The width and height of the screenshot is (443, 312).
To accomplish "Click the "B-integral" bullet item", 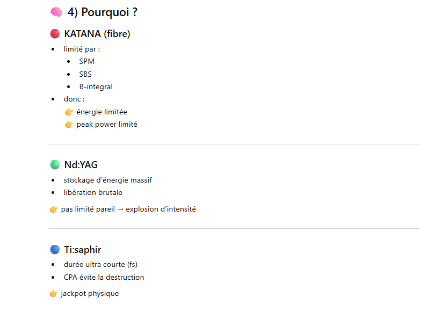I will [x=96, y=86].
